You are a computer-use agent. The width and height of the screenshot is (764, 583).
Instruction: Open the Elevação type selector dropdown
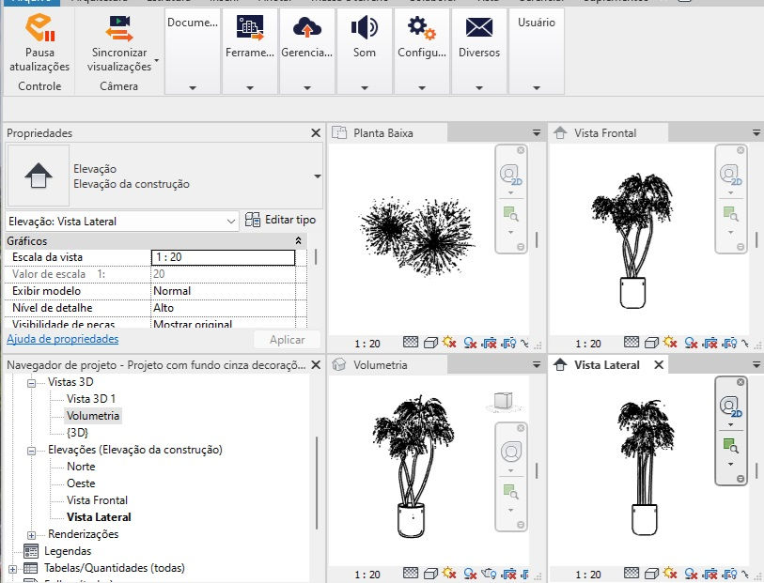pos(318,176)
